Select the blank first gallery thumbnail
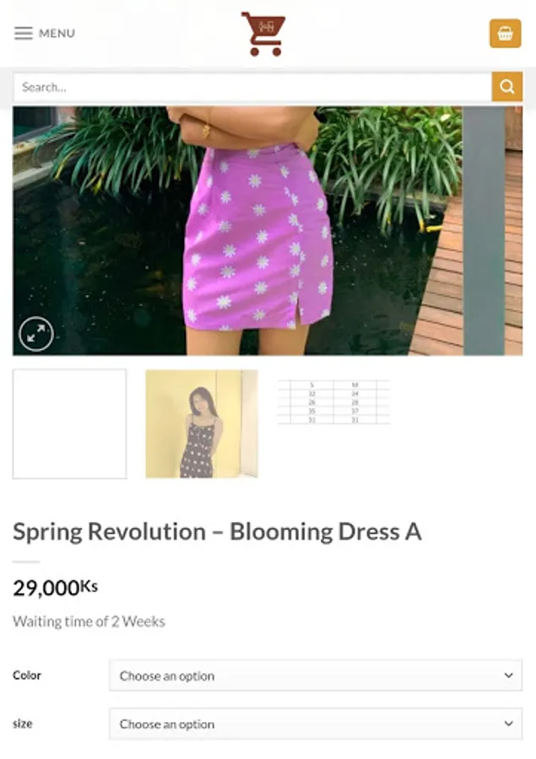The width and height of the screenshot is (536, 759). 69,424
